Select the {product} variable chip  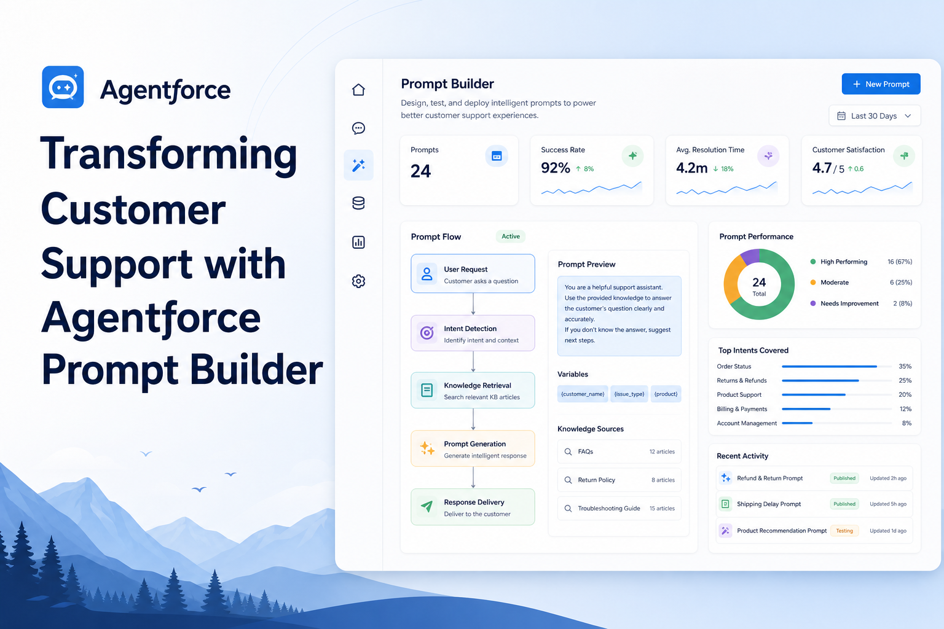pyautogui.click(x=666, y=394)
